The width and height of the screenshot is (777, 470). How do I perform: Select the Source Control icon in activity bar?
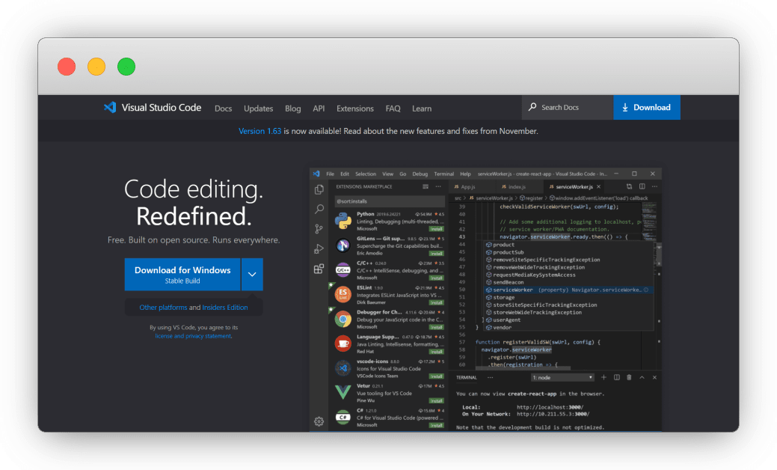coord(319,228)
